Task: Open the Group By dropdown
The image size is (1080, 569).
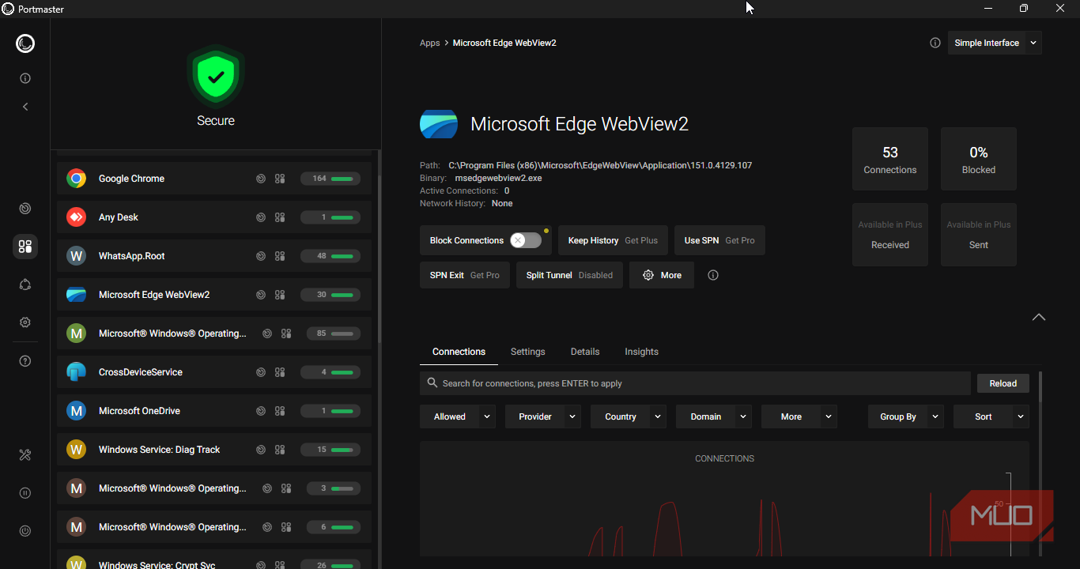Action: pyautogui.click(x=906, y=416)
